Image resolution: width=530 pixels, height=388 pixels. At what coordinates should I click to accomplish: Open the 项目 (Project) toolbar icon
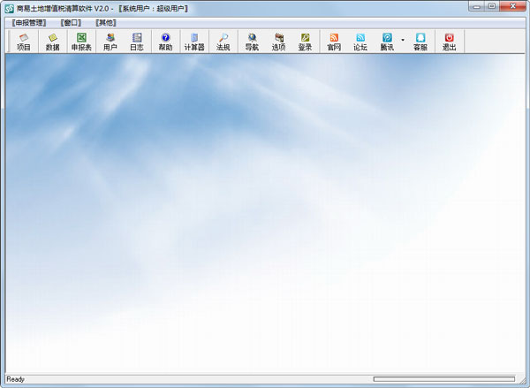pos(24,42)
